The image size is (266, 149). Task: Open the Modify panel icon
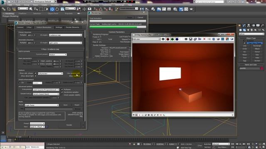click(244, 26)
